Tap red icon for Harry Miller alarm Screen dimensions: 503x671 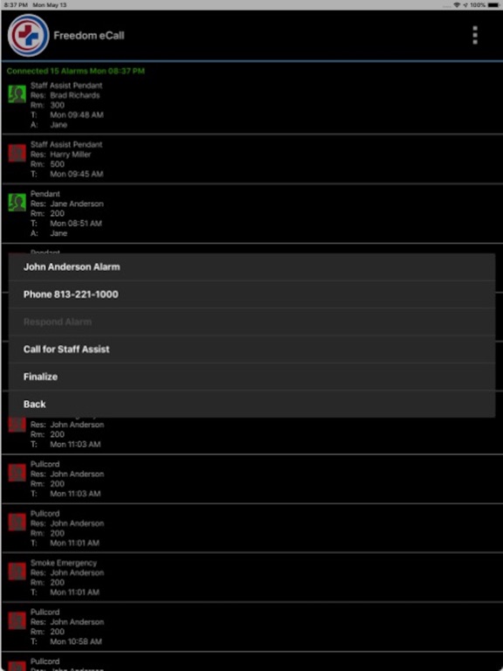coord(17,153)
